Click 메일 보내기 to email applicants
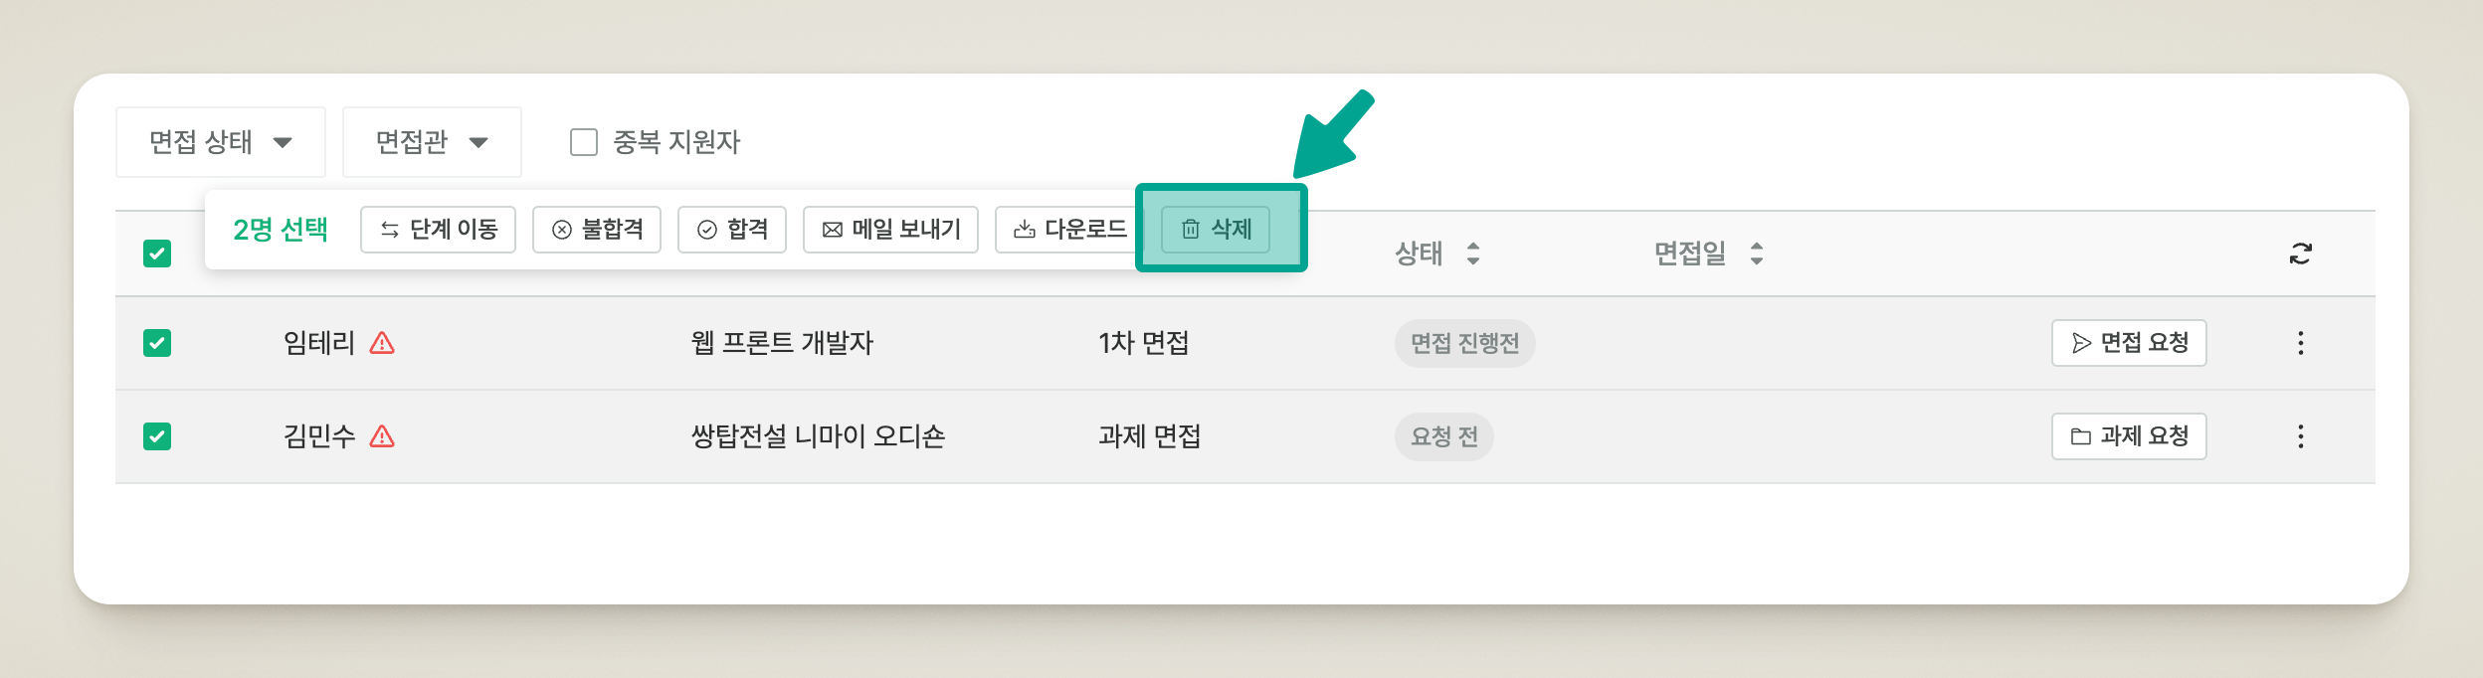Viewport: 2483px width, 678px height. 890,230
